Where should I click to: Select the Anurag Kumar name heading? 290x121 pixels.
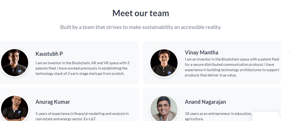[53, 102]
